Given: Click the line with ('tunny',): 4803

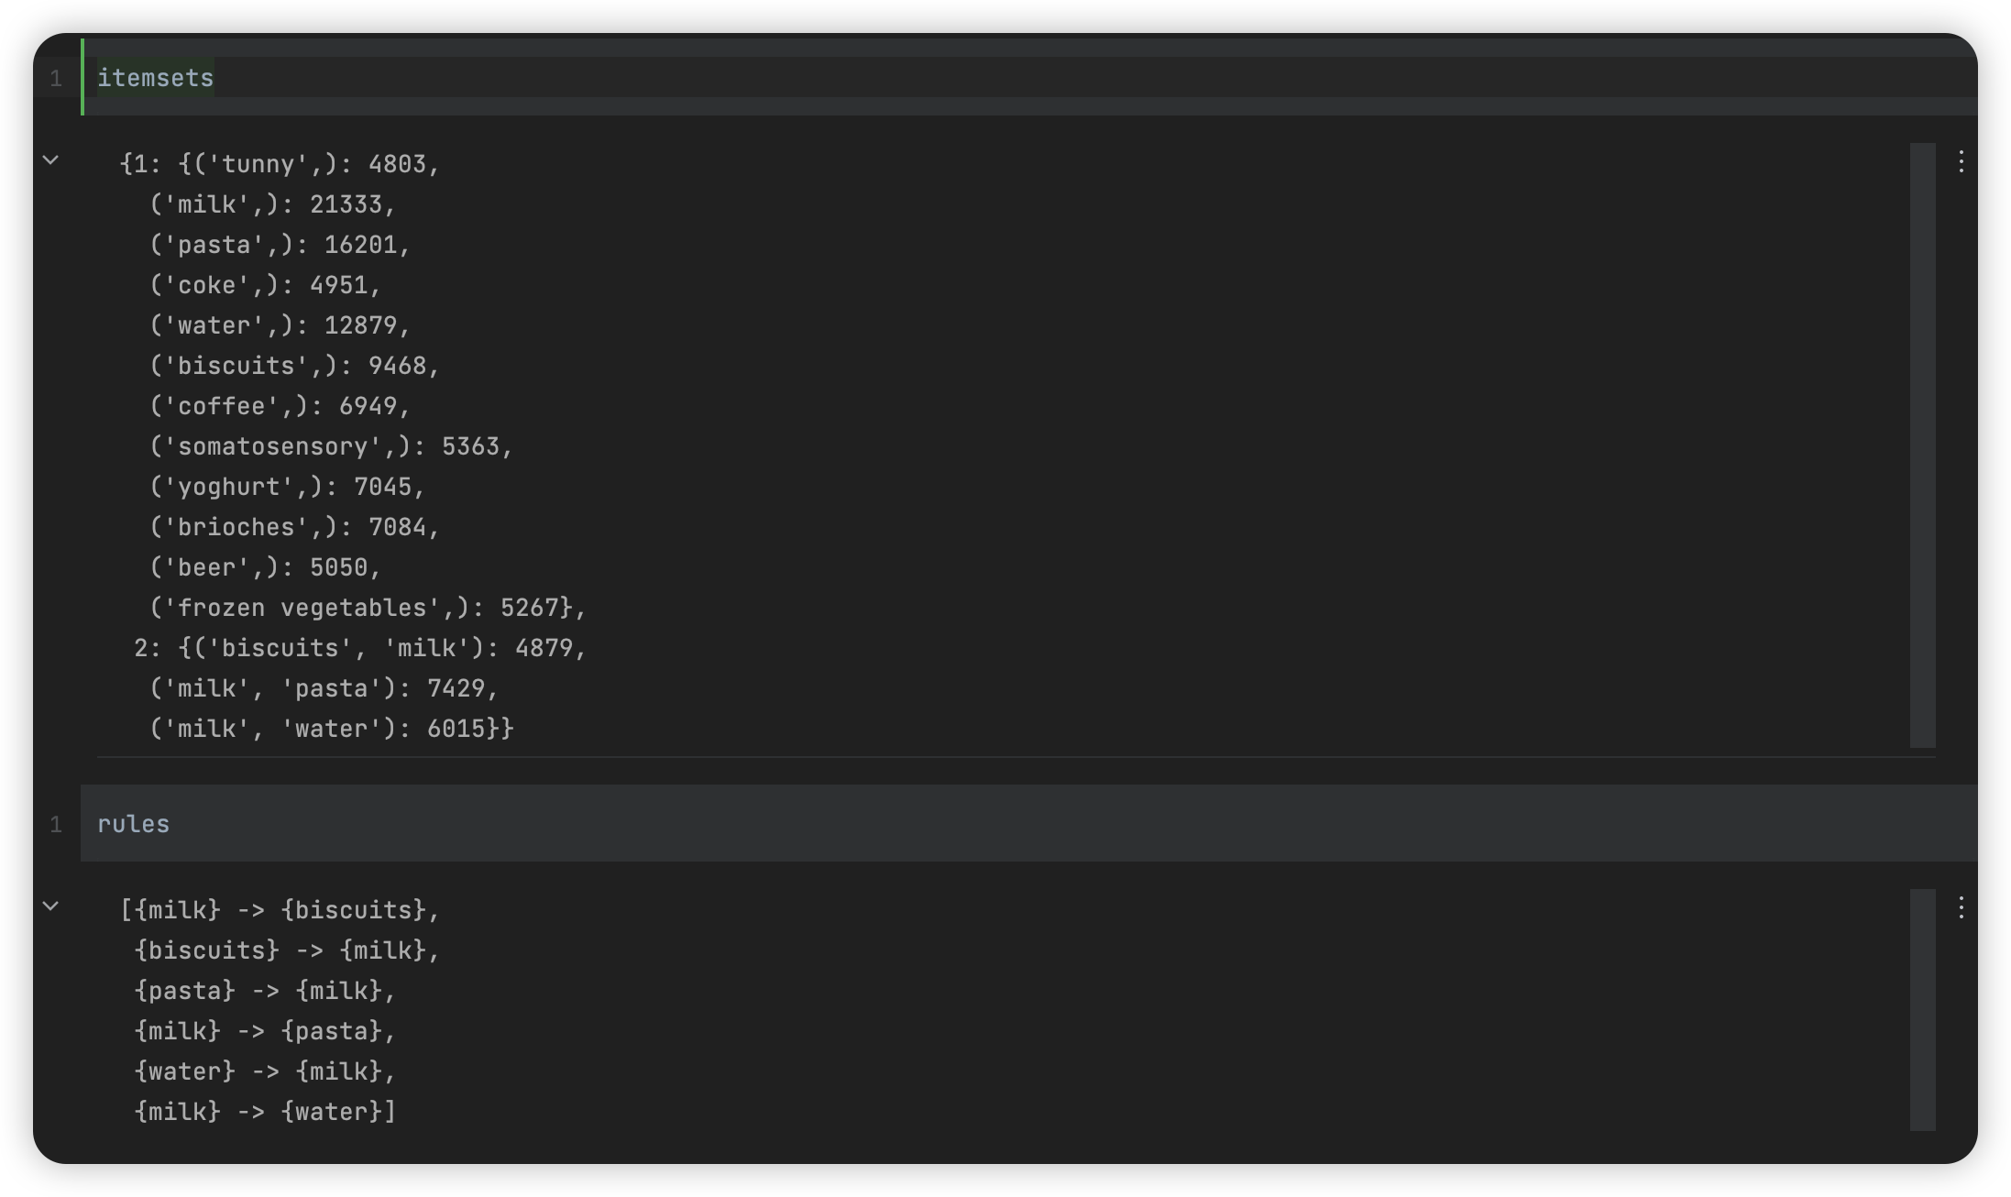Looking at the screenshot, I should (x=280, y=164).
